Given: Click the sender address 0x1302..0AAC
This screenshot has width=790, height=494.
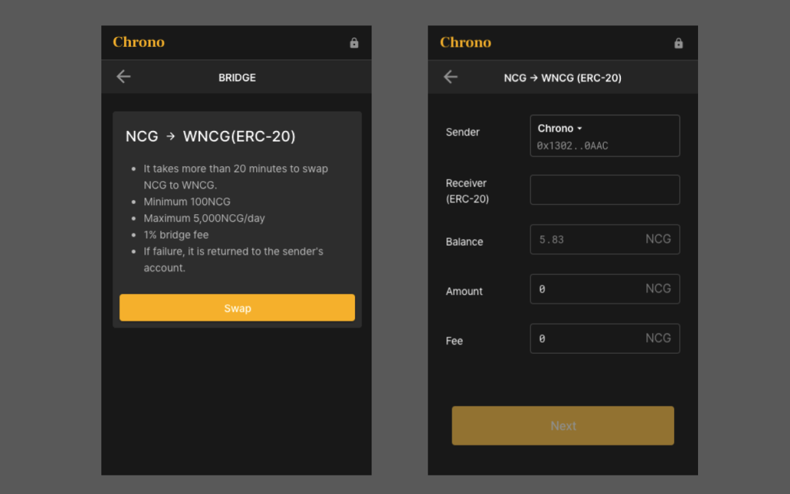Looking at the screenshot, I should pyautogui.click(x=572, y=145).
